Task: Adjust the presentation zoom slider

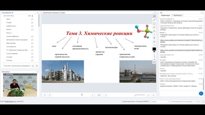Action: [140, 95]
